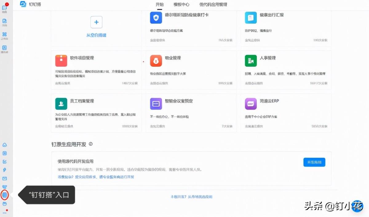369x217 pixels.
Task: Open the 钉钉搭 entry icon in sidebar
Action: [x=5, y=195]
